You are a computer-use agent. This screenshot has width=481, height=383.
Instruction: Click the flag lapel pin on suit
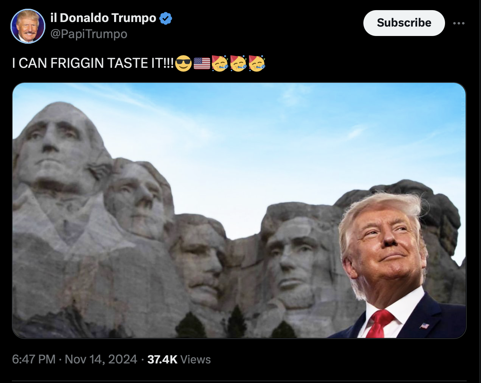point(424,326)
